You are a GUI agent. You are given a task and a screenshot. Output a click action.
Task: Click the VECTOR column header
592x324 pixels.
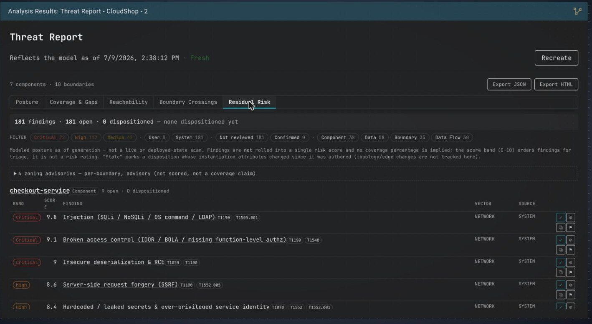pos(483,204)
